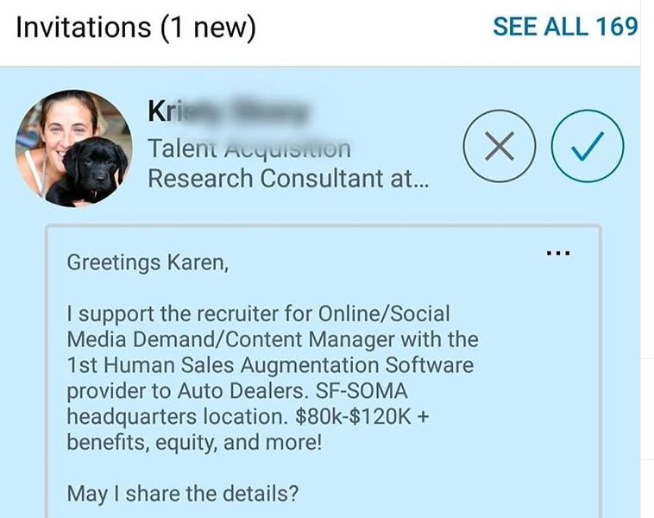Decline the invitation with the X icon
Screen dimensions: 654x518
pos(500,148)
